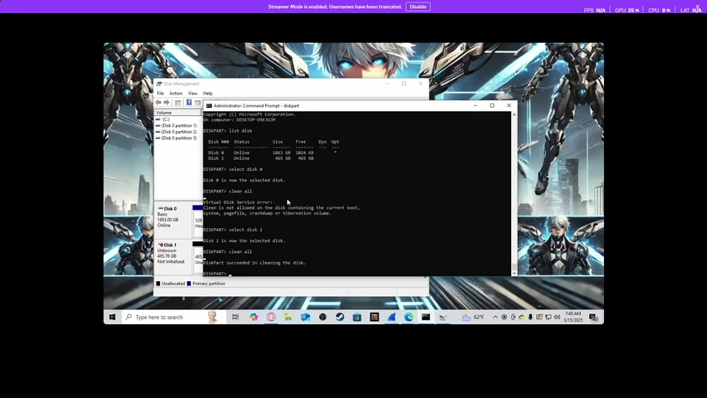Open Microsoft Edge from the taskbar
This screenshot has height=398, width=707.
(x=409, y=317)
